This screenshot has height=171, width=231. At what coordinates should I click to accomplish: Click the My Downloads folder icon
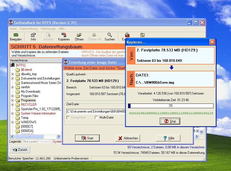[18, 92]
